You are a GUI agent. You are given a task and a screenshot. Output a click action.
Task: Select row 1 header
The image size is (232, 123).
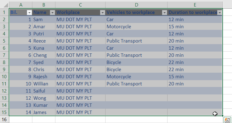tap(4, 12)
